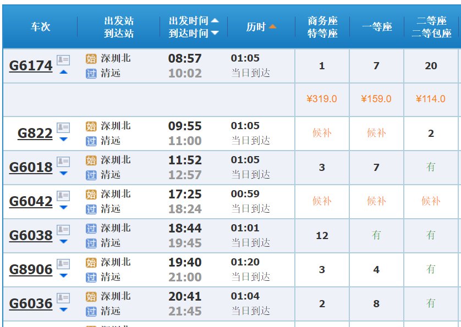Click the orange sort arrow next to 历时
Screen dimensions: 461x327
(x=272, y=26)
